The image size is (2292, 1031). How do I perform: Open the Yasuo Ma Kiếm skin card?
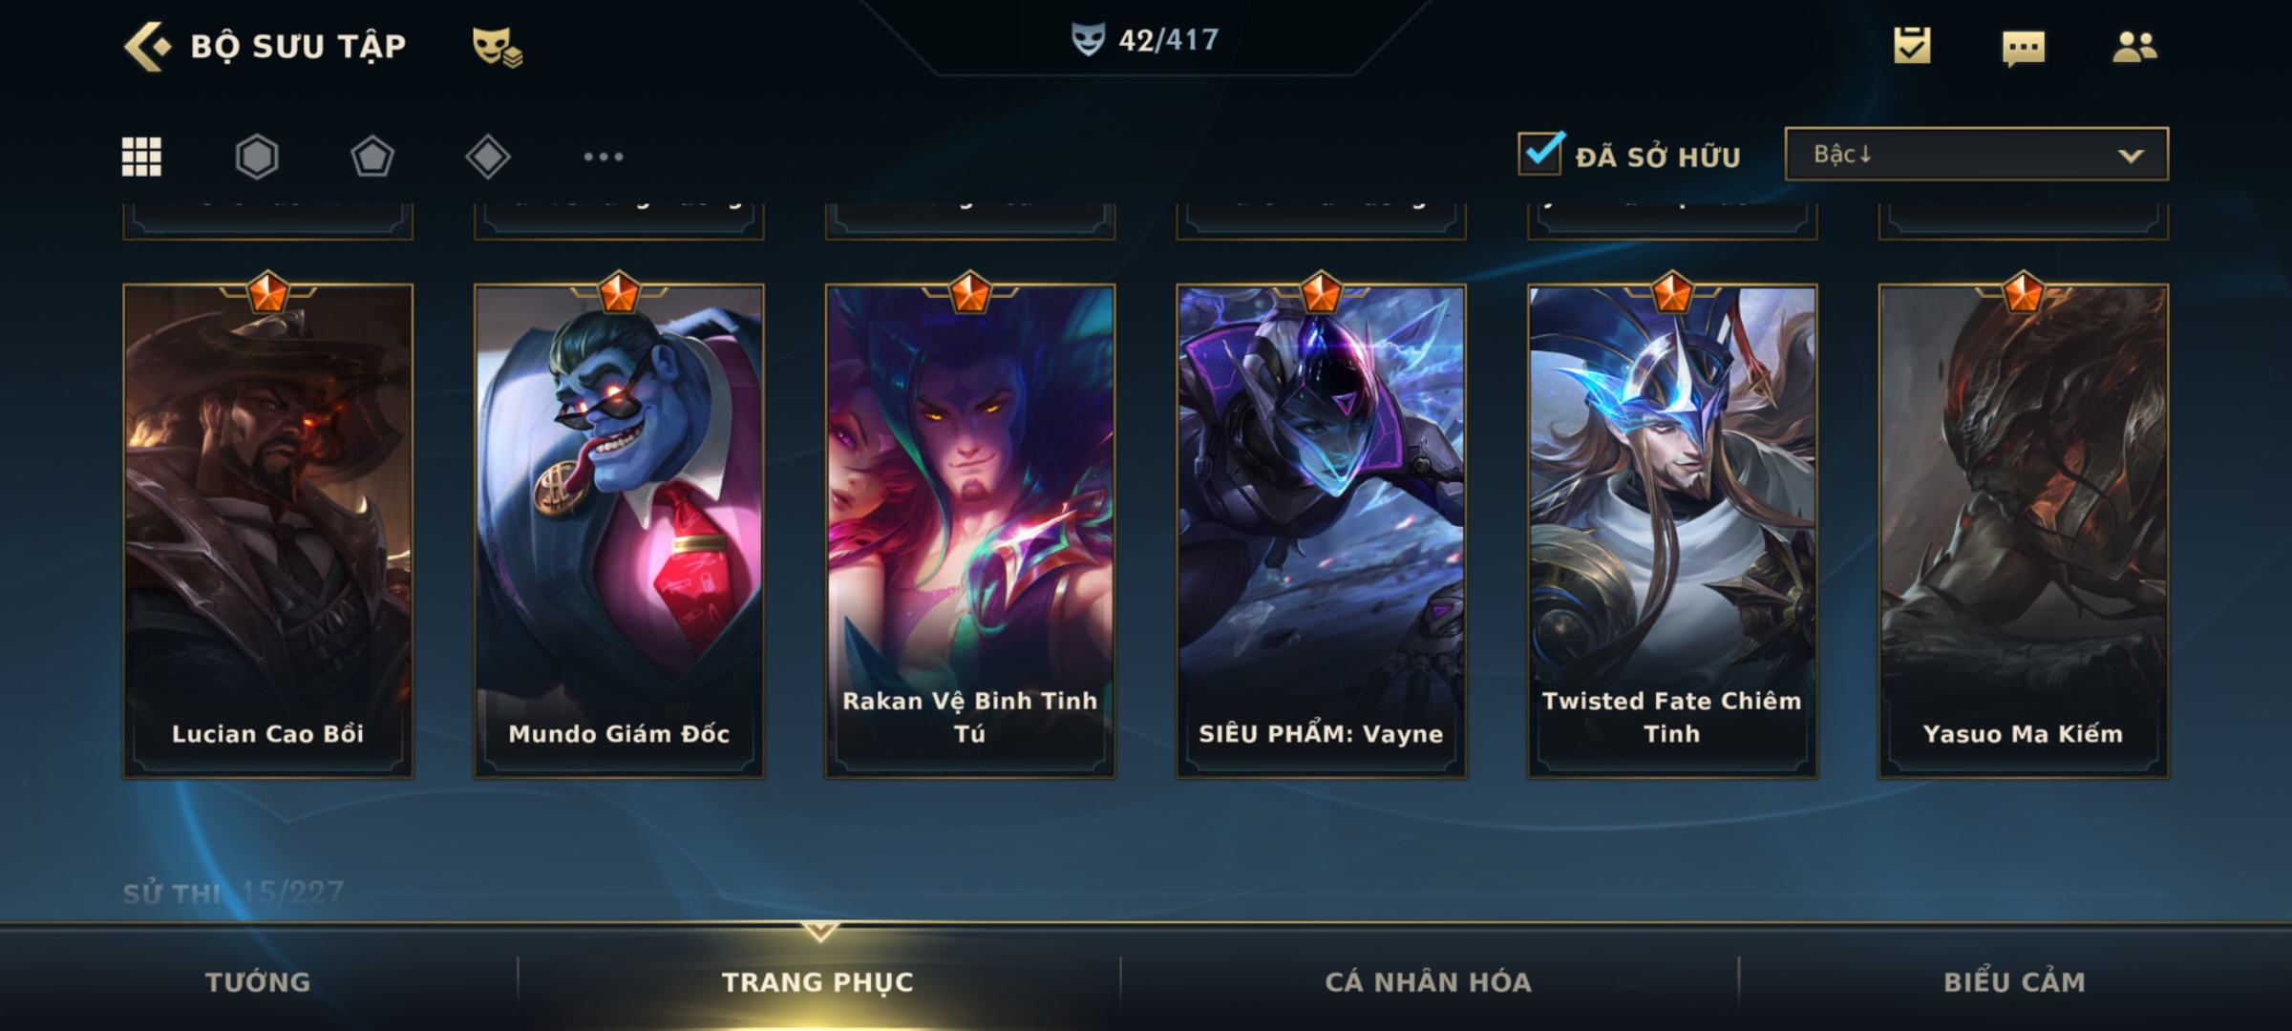tap(2024, 530)
